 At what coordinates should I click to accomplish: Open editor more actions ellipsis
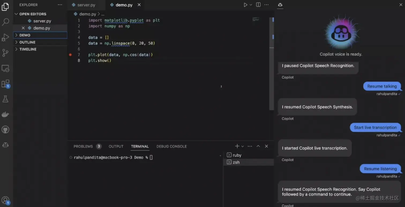[267, 5]
